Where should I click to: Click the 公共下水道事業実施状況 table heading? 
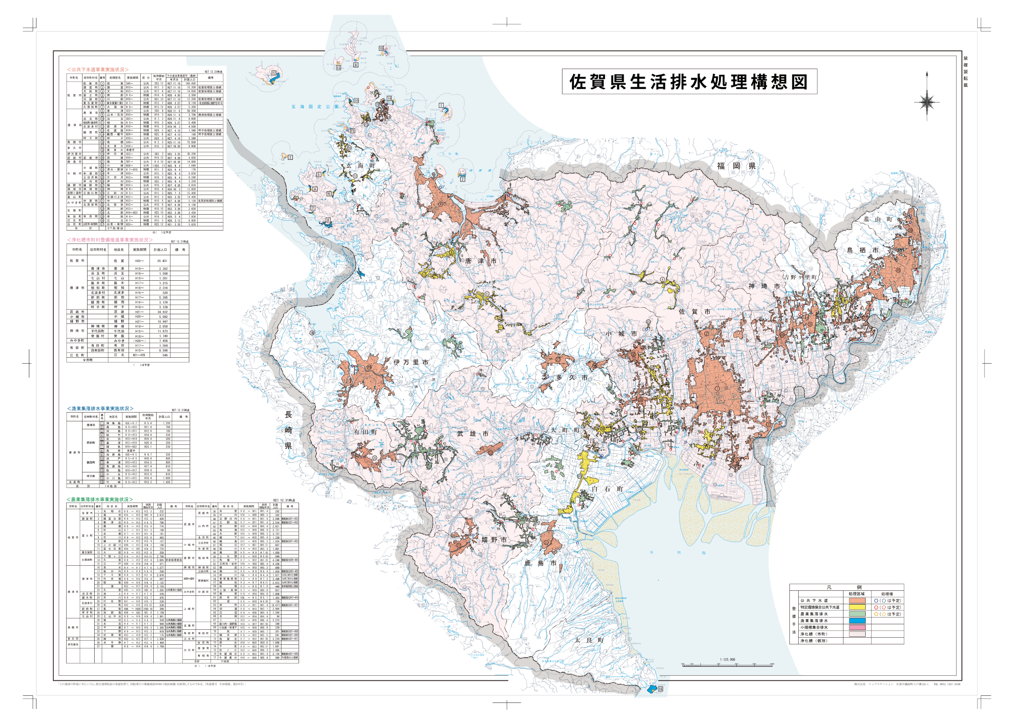click(x=98, y=69)
